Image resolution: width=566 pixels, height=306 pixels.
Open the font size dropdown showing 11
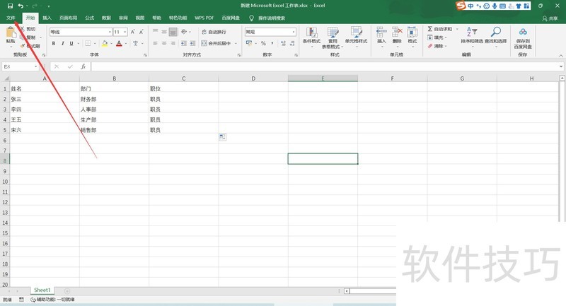(125, 32)
